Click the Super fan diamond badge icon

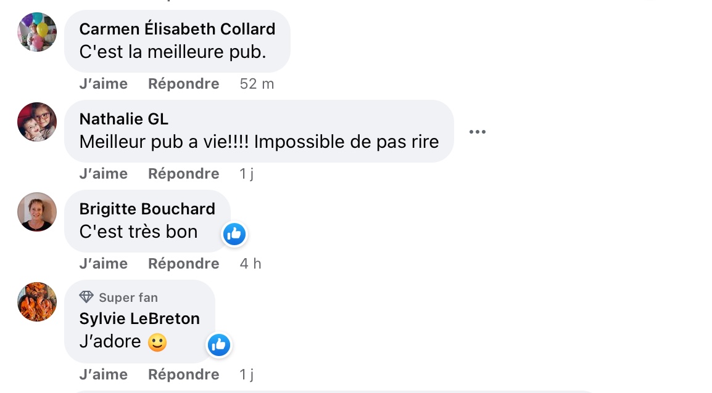pyautogui.click(x=86, y=298)
